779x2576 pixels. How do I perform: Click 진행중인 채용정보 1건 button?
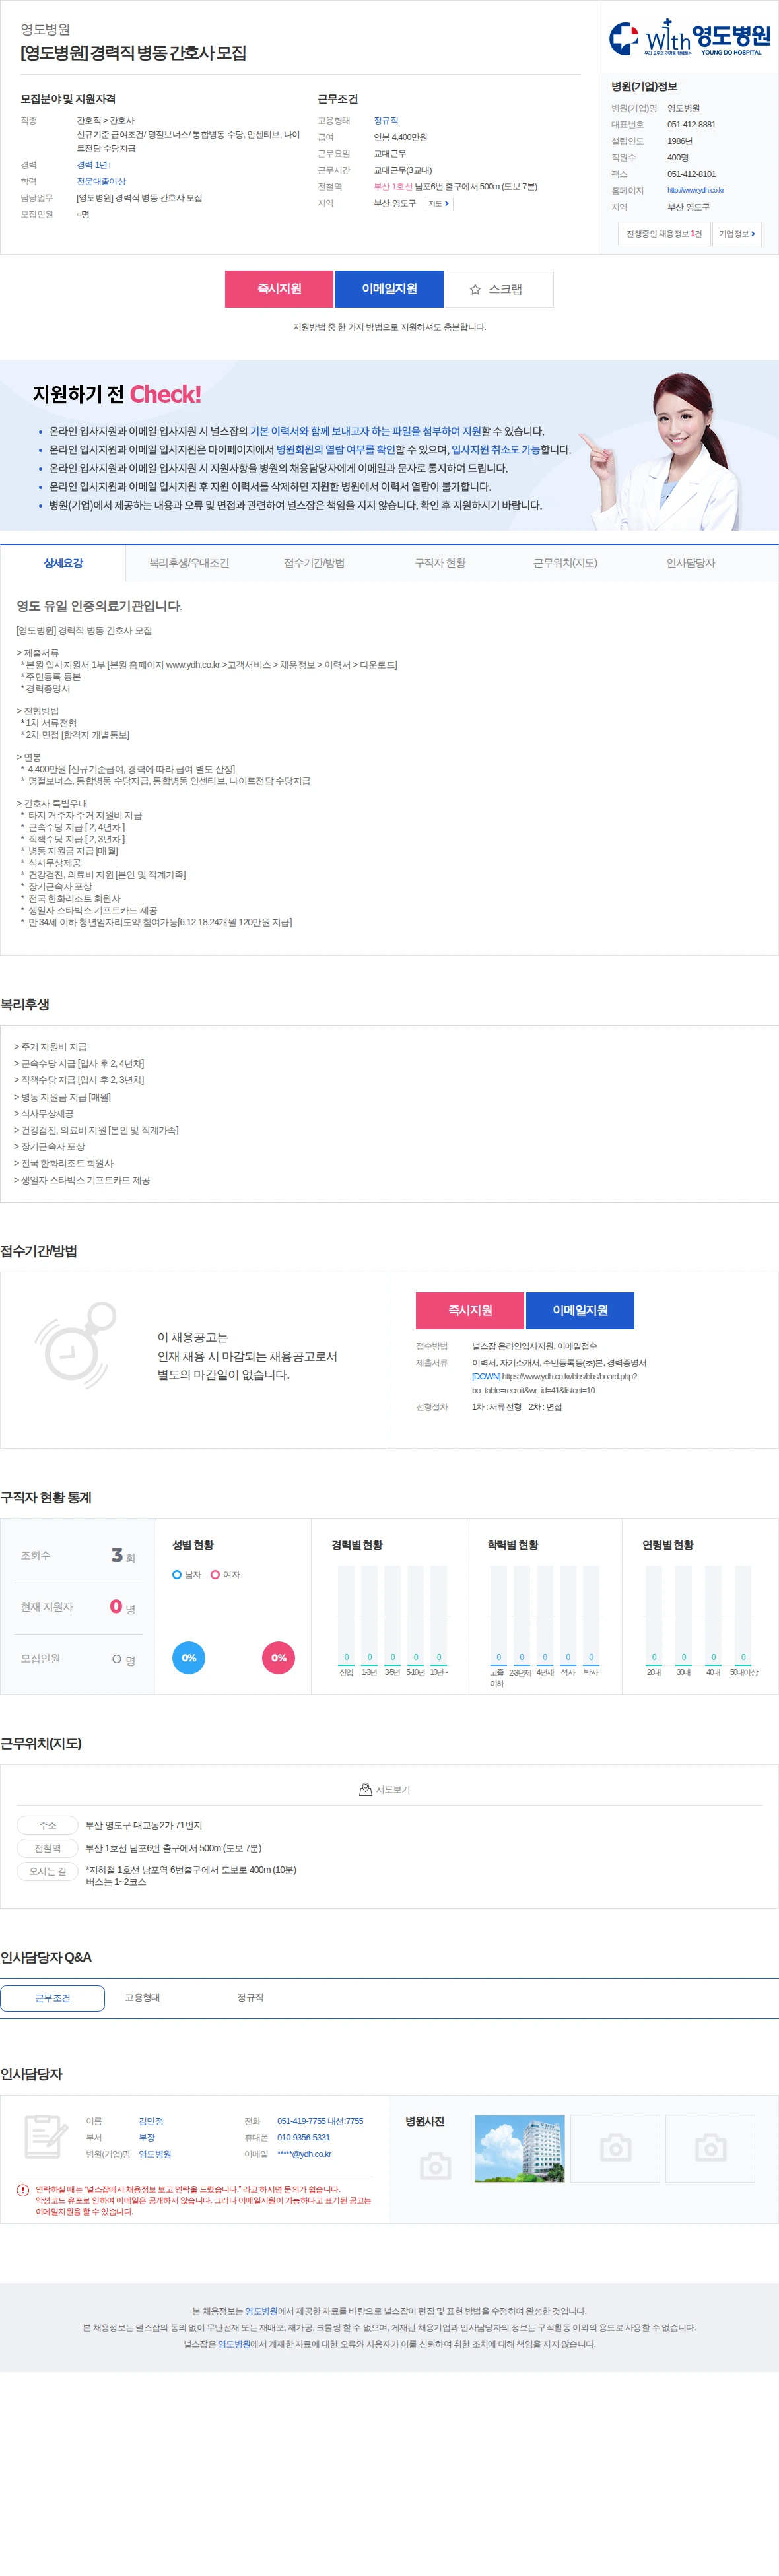[664, 234]
